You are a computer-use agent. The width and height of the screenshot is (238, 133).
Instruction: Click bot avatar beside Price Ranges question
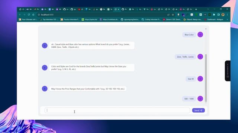pyautogui.click(x=45, y=89)
